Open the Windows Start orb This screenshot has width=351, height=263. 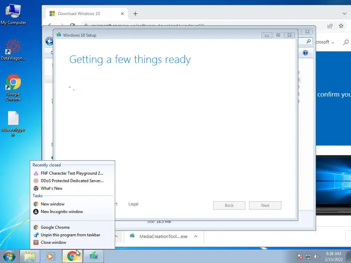pos(9,256)
